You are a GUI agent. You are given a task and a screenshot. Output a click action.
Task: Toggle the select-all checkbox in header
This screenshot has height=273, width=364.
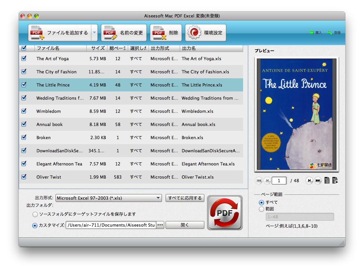tap(24, 48)
